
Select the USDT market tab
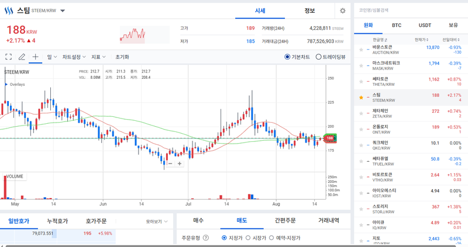coord(425,25)
